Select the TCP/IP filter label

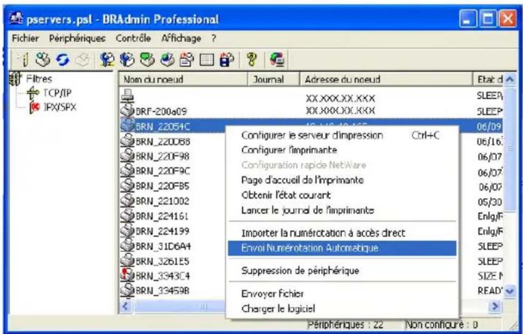click(57, 93)
